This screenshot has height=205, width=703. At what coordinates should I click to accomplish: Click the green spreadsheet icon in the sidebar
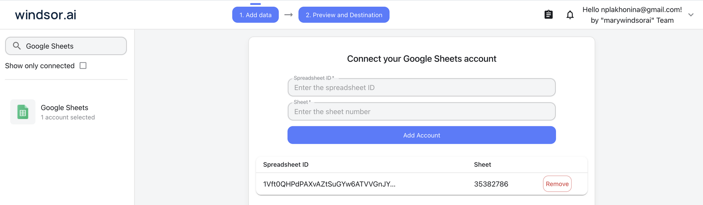[x=22, y=112]
